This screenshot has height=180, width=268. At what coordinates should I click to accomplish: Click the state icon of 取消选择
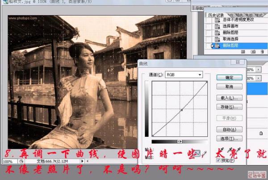(x=217, y=39)
